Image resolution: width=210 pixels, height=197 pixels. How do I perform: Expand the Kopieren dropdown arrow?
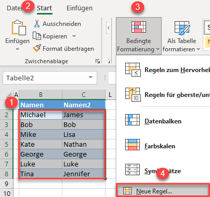tap(74, 36)
